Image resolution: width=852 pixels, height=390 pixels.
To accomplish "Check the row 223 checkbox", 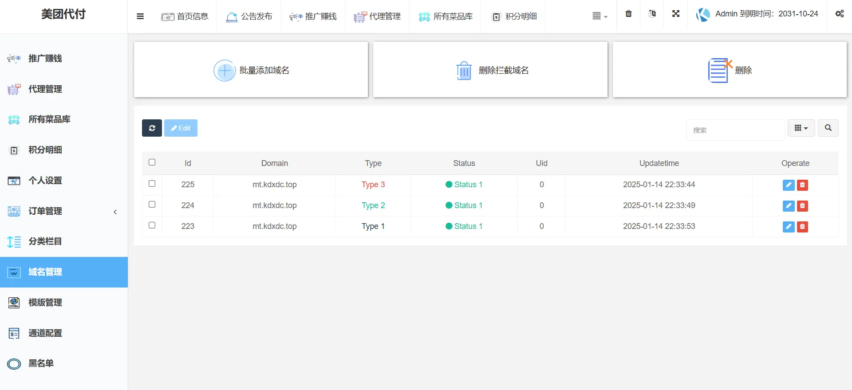I will point(152,225).
